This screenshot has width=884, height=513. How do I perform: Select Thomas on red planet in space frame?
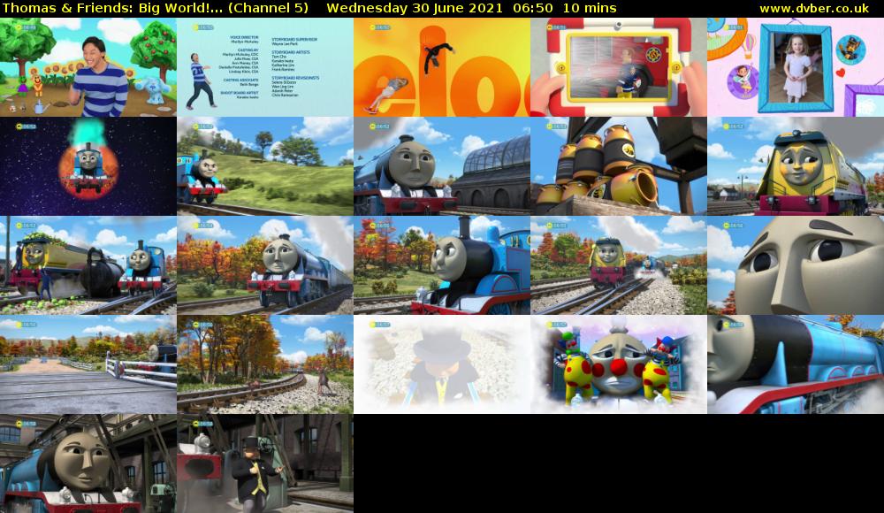click(88, 166)
